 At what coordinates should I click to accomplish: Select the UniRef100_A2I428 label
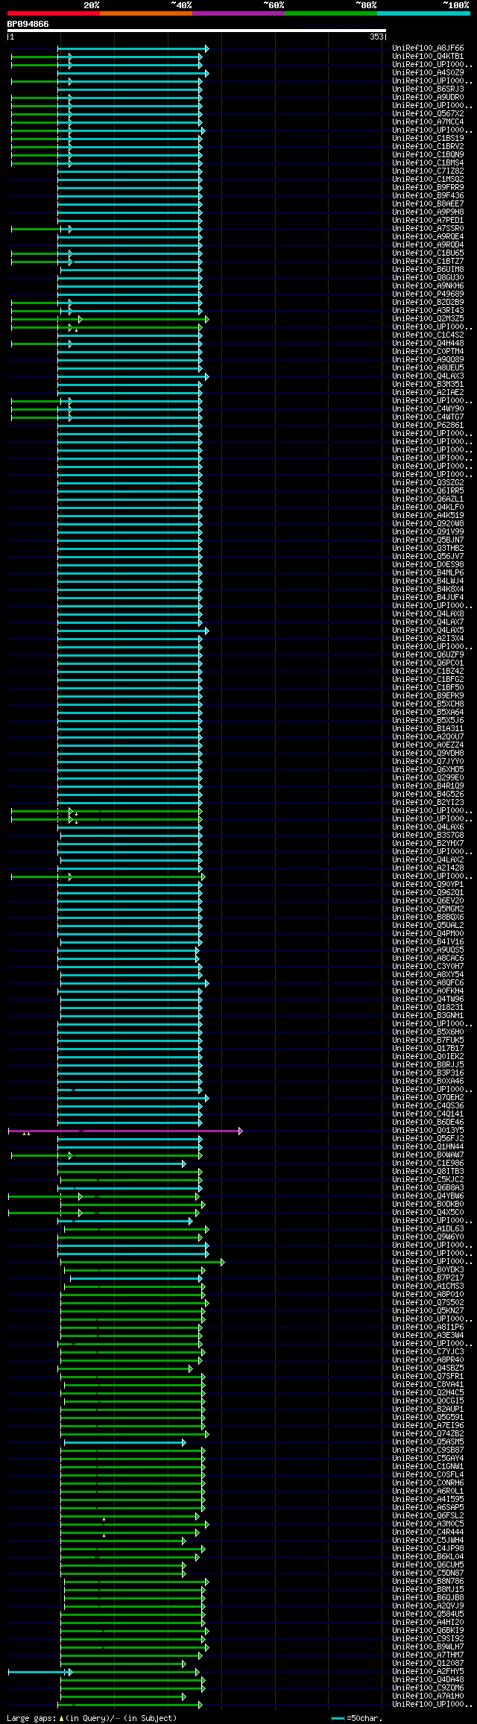point(428,868)
